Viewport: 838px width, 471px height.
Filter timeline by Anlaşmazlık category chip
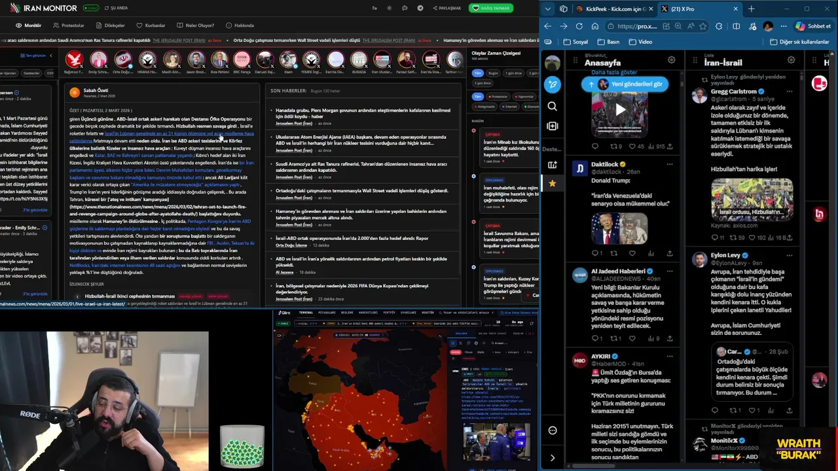pos(485,106)
